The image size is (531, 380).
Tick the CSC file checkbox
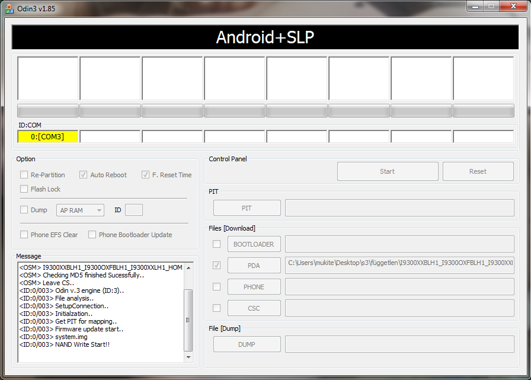tap(216, 308)
